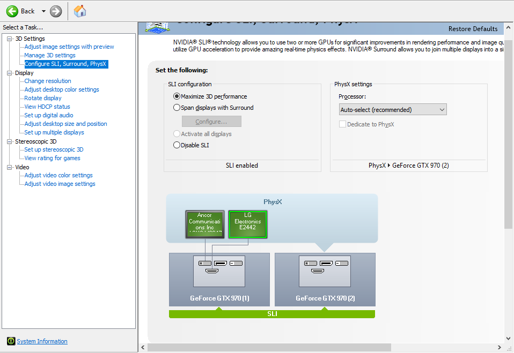Select Disable SLI radio button
The image size is (514, 353).
coord(177,145)
